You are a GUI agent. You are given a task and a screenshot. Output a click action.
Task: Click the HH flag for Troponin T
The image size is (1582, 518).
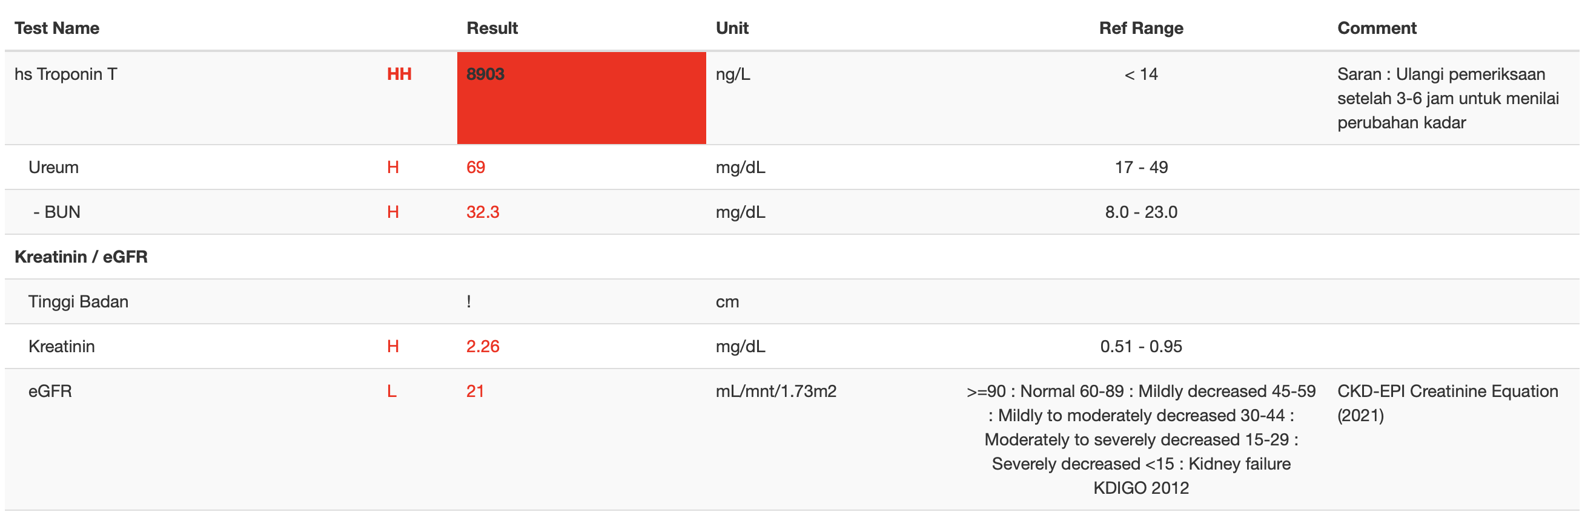(x=399, y=74)
